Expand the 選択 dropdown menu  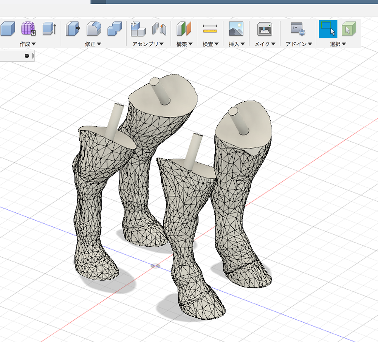pyautogui.click(x=338, y=44)
